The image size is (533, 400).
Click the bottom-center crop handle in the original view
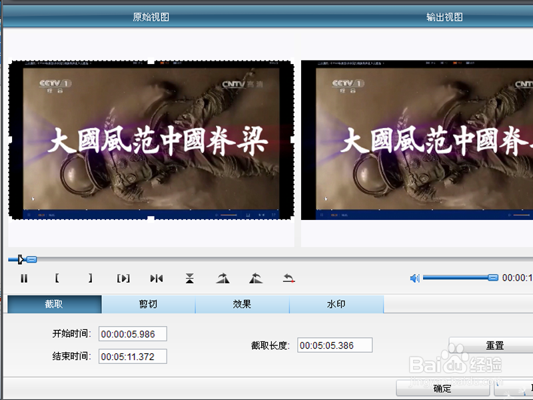pos(151,219)
